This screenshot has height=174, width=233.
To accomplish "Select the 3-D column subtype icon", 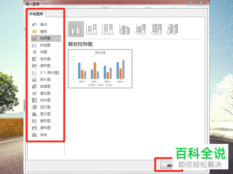I will tap(172, 29).
